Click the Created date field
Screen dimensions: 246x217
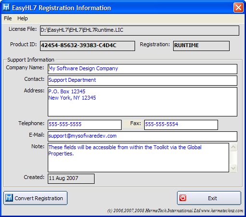71,179
